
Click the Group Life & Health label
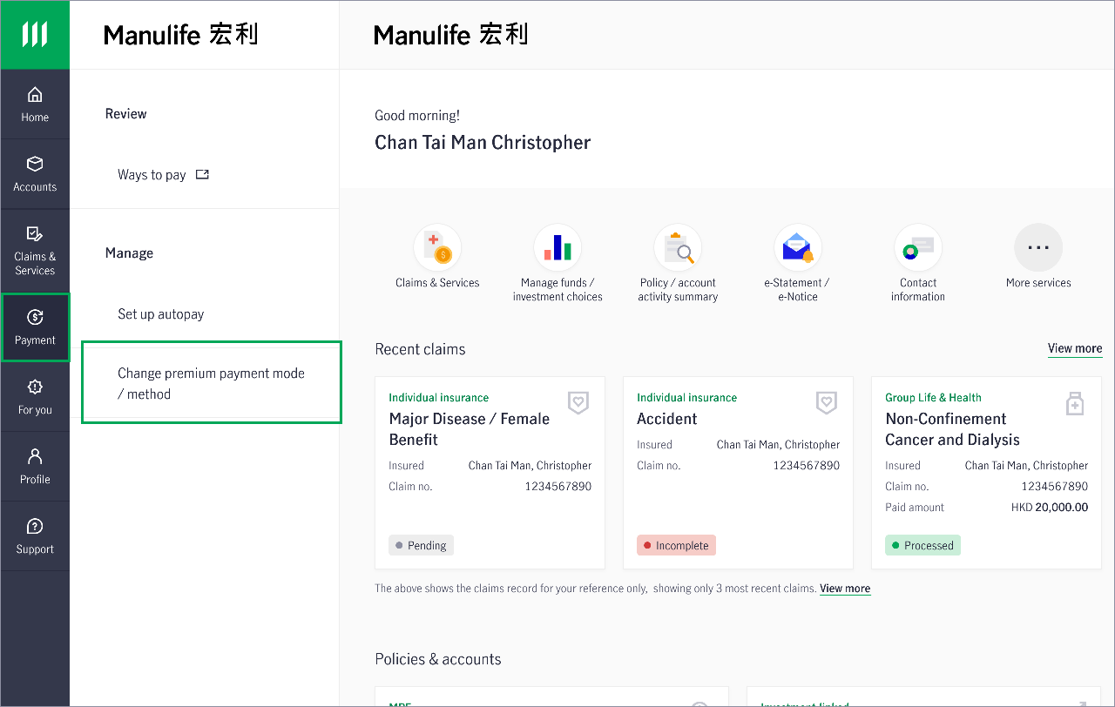click(933, 398)
